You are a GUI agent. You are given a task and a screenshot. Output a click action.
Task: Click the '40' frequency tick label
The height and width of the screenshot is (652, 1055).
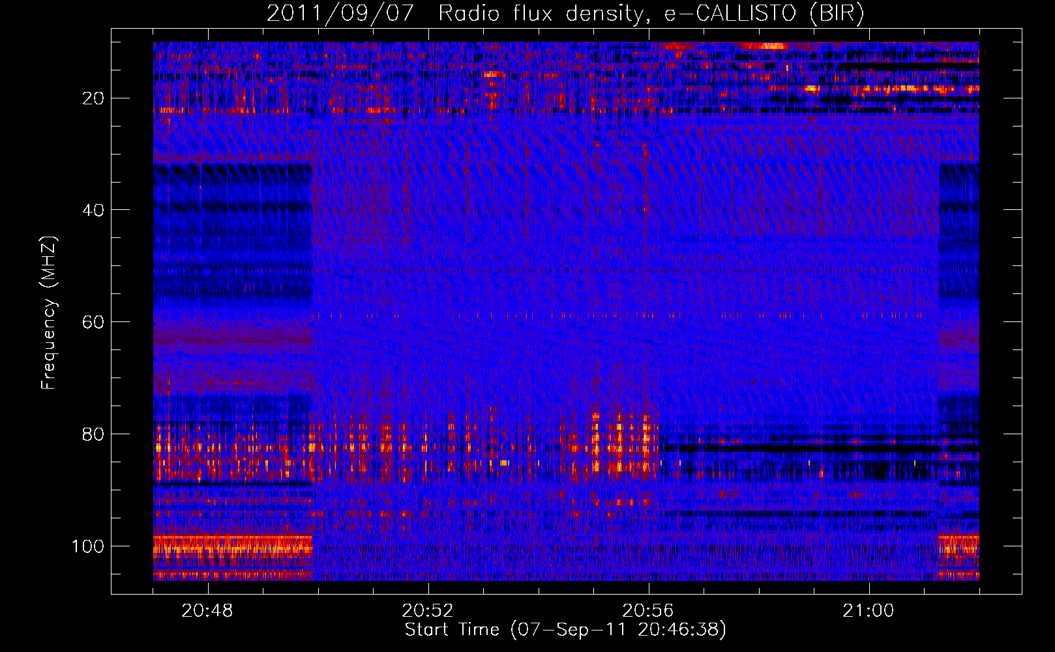[93, 210]
